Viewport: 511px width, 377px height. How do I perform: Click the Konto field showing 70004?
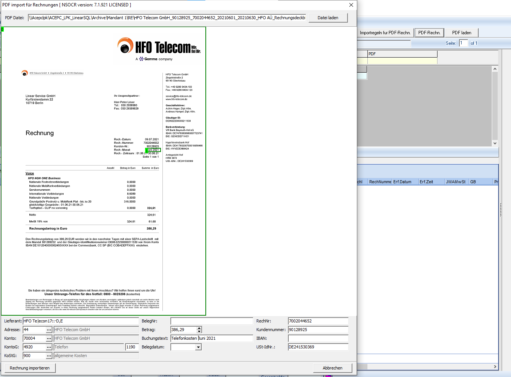point(34,338)
